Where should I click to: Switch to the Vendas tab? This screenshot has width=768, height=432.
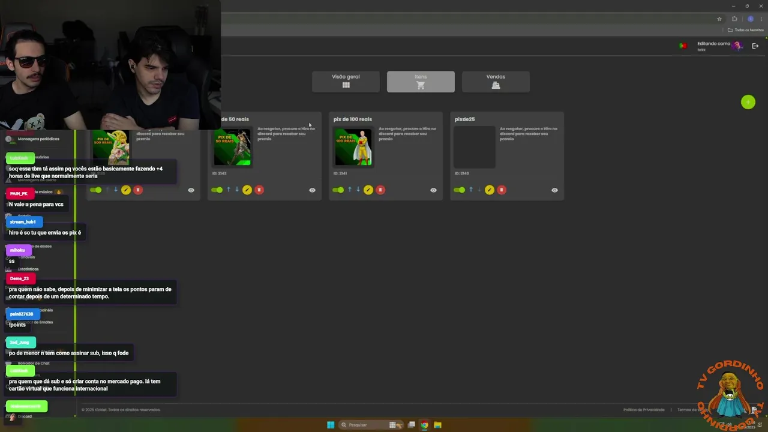click(496, 82)
